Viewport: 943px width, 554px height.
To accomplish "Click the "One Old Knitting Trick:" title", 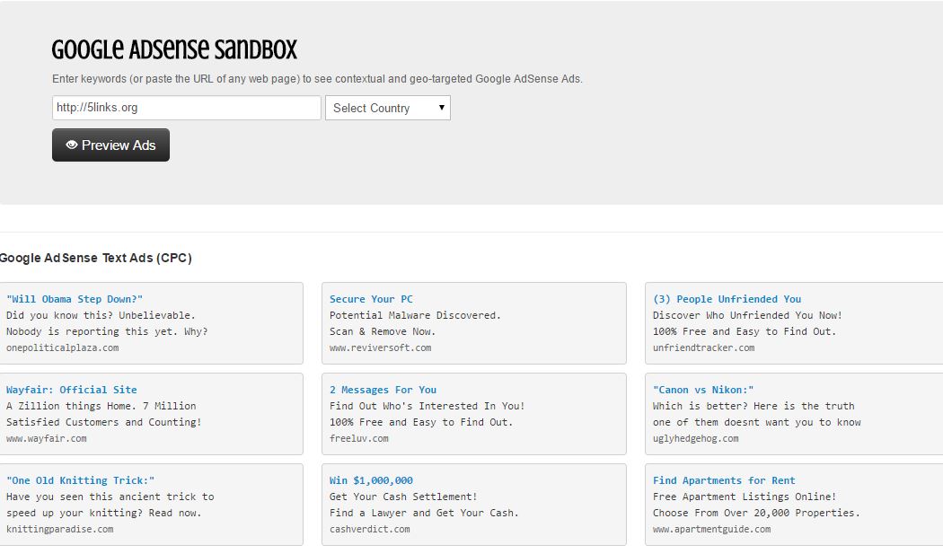I will click(81, 480).
